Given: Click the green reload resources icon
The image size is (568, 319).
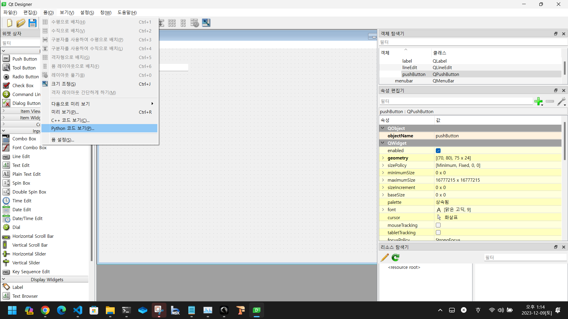Looking at the screenshot, I should pos(395,257).
